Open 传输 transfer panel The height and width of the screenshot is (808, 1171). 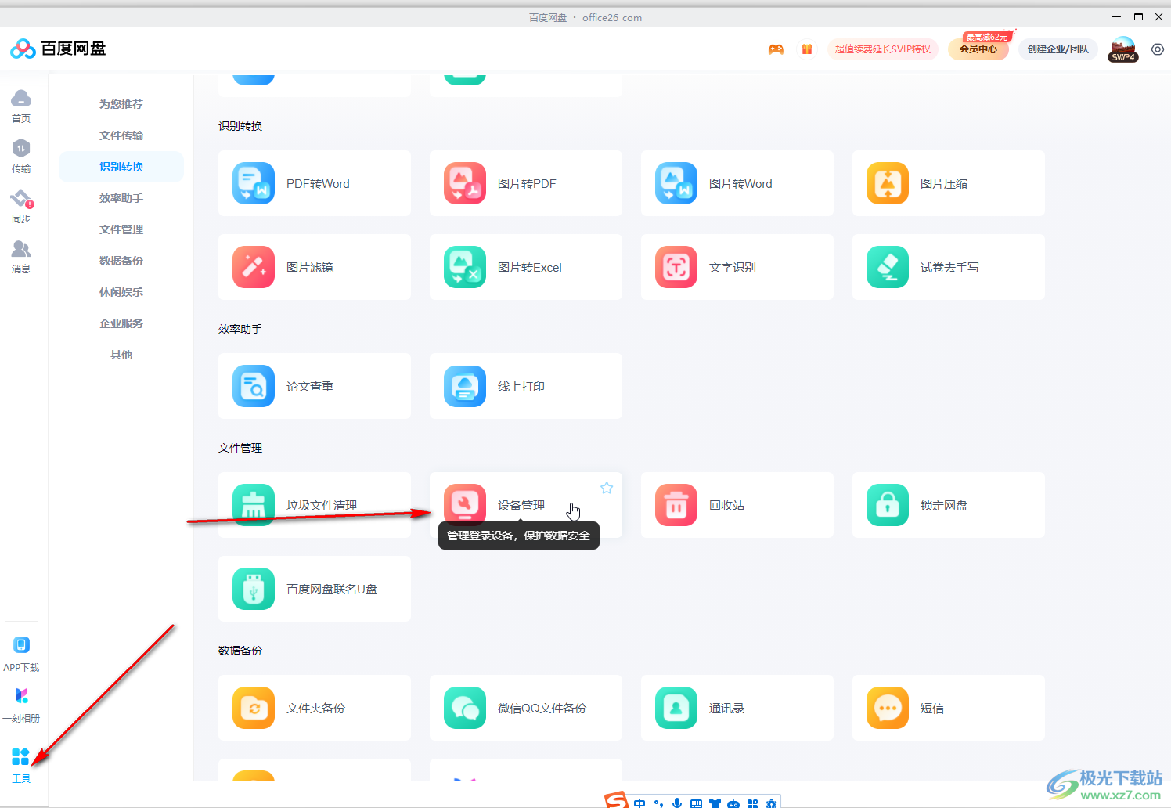[x=21, y=157]
